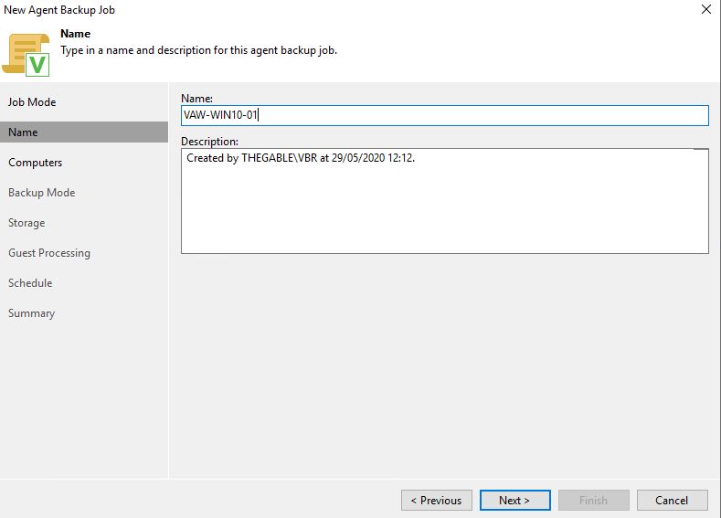Image resolution: width=721 pixels, height=518 pixels.
Task: Select the Name wizard step
Action: pos(84,132)
